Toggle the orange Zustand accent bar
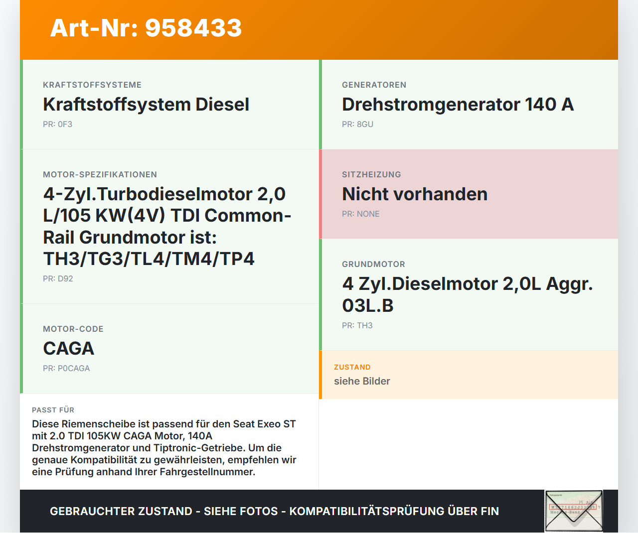 coord(321,375)
